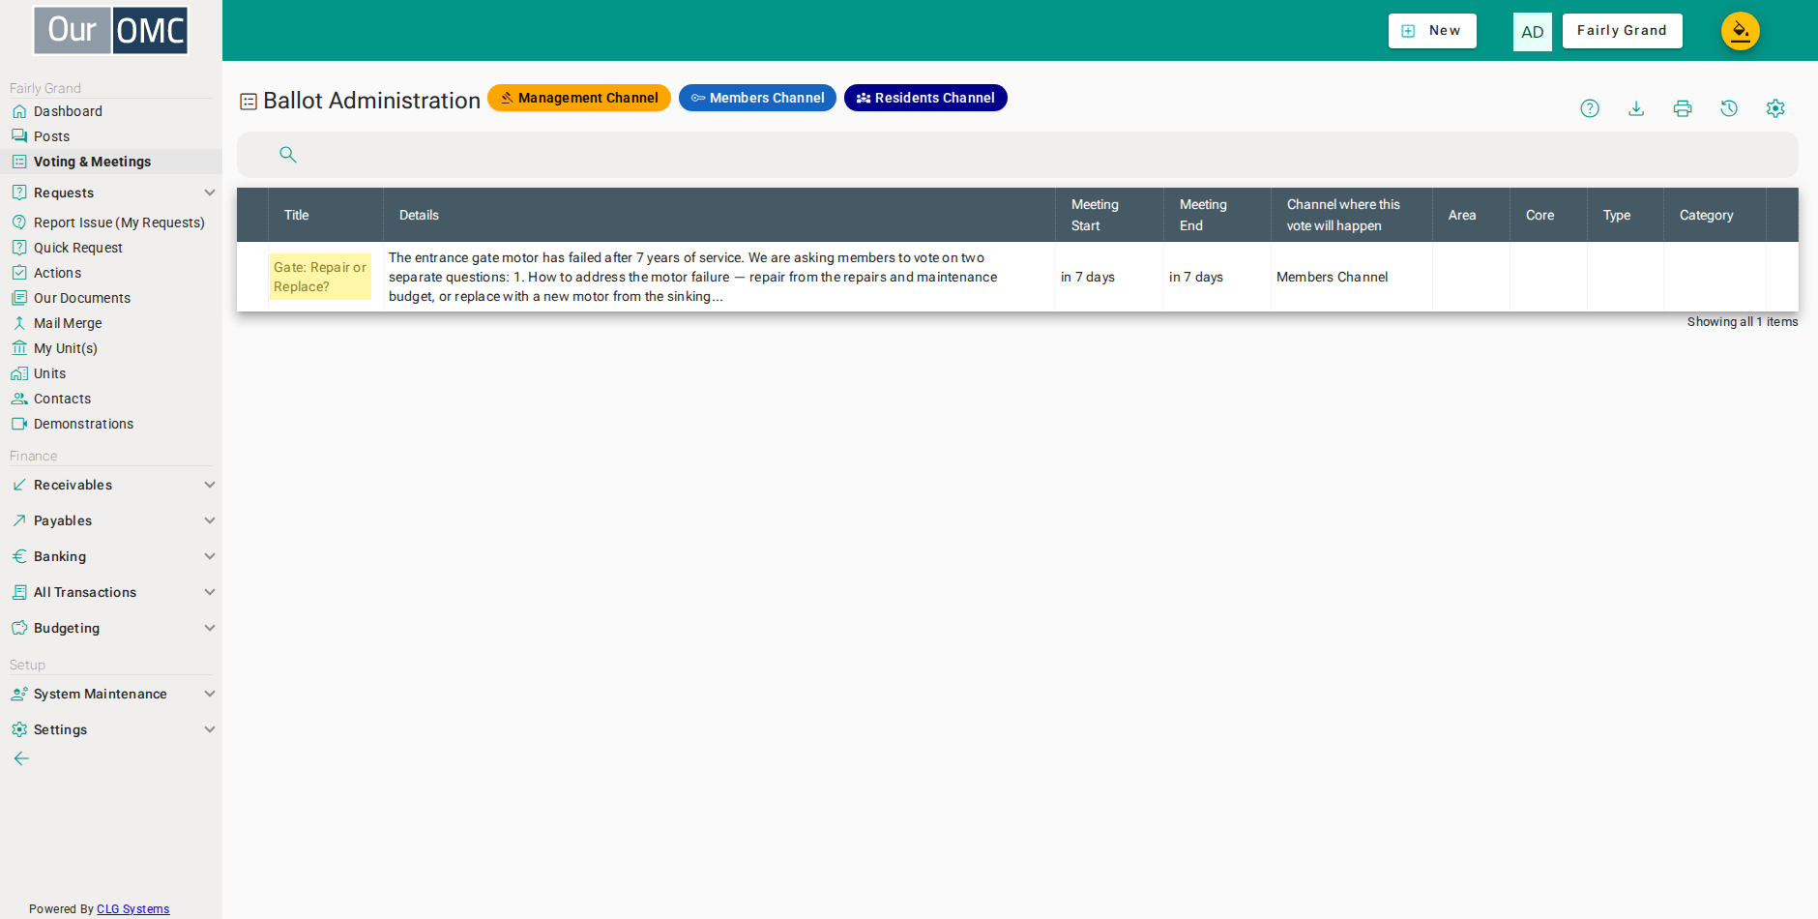This screenshot has width=1818, height=919.
Task: Open the CLG Systems link
Action: click(132, 909)
